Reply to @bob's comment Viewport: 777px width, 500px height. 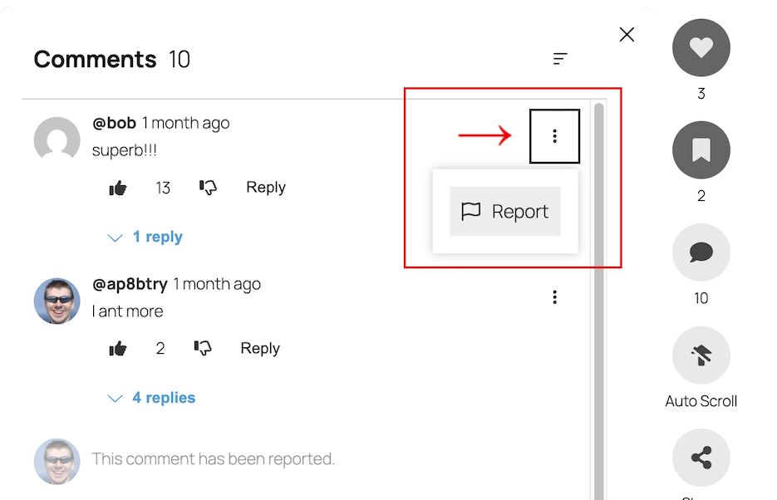pyautogui.click(x=266, y=188)
